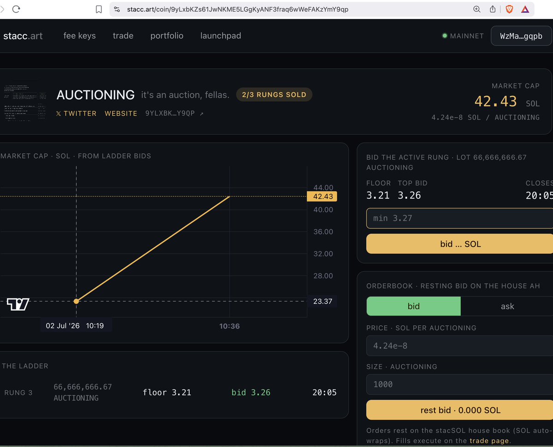This screenshot has width=553, height=447.
Task: Reload the page with the refresh icon
Action: pyautogui.click(x=16, y=9)
